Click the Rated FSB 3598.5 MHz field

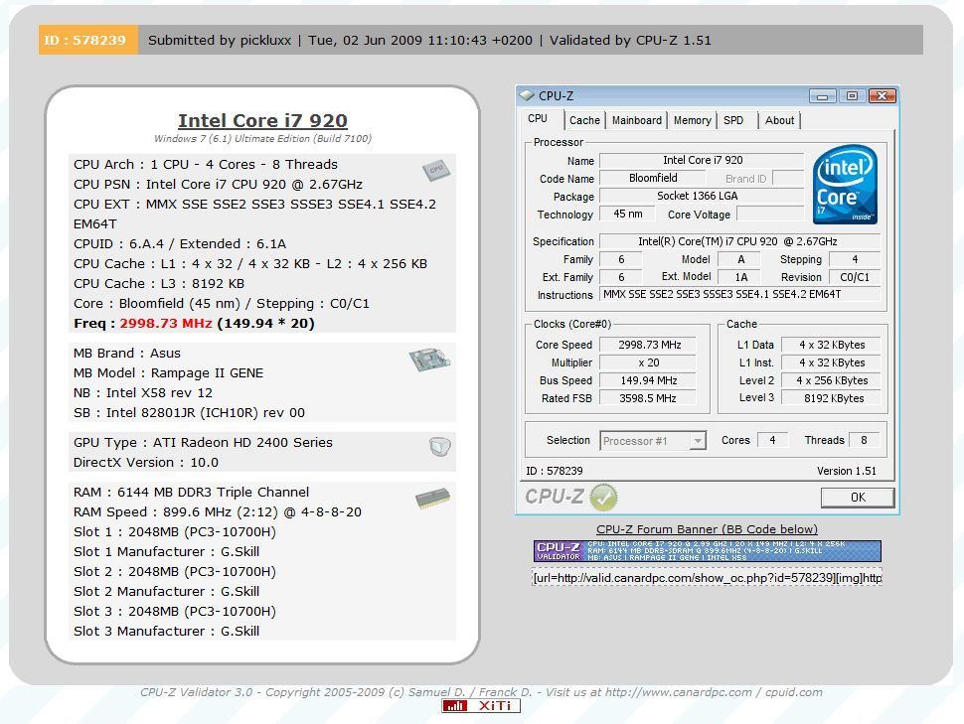[648, 398]
